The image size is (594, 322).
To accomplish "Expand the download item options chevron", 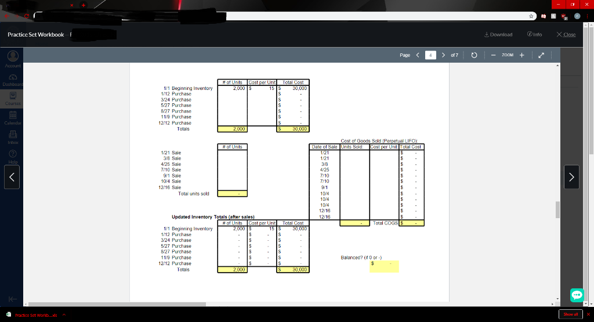I will point(64,314).
